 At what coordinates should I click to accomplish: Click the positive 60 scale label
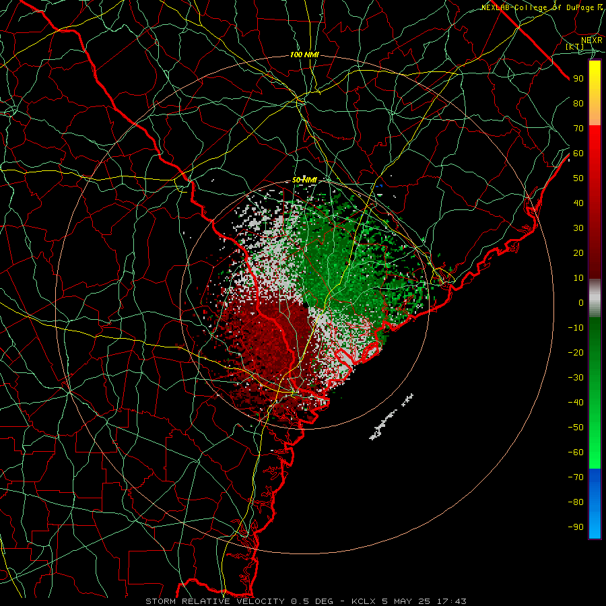tap(578, 154)
